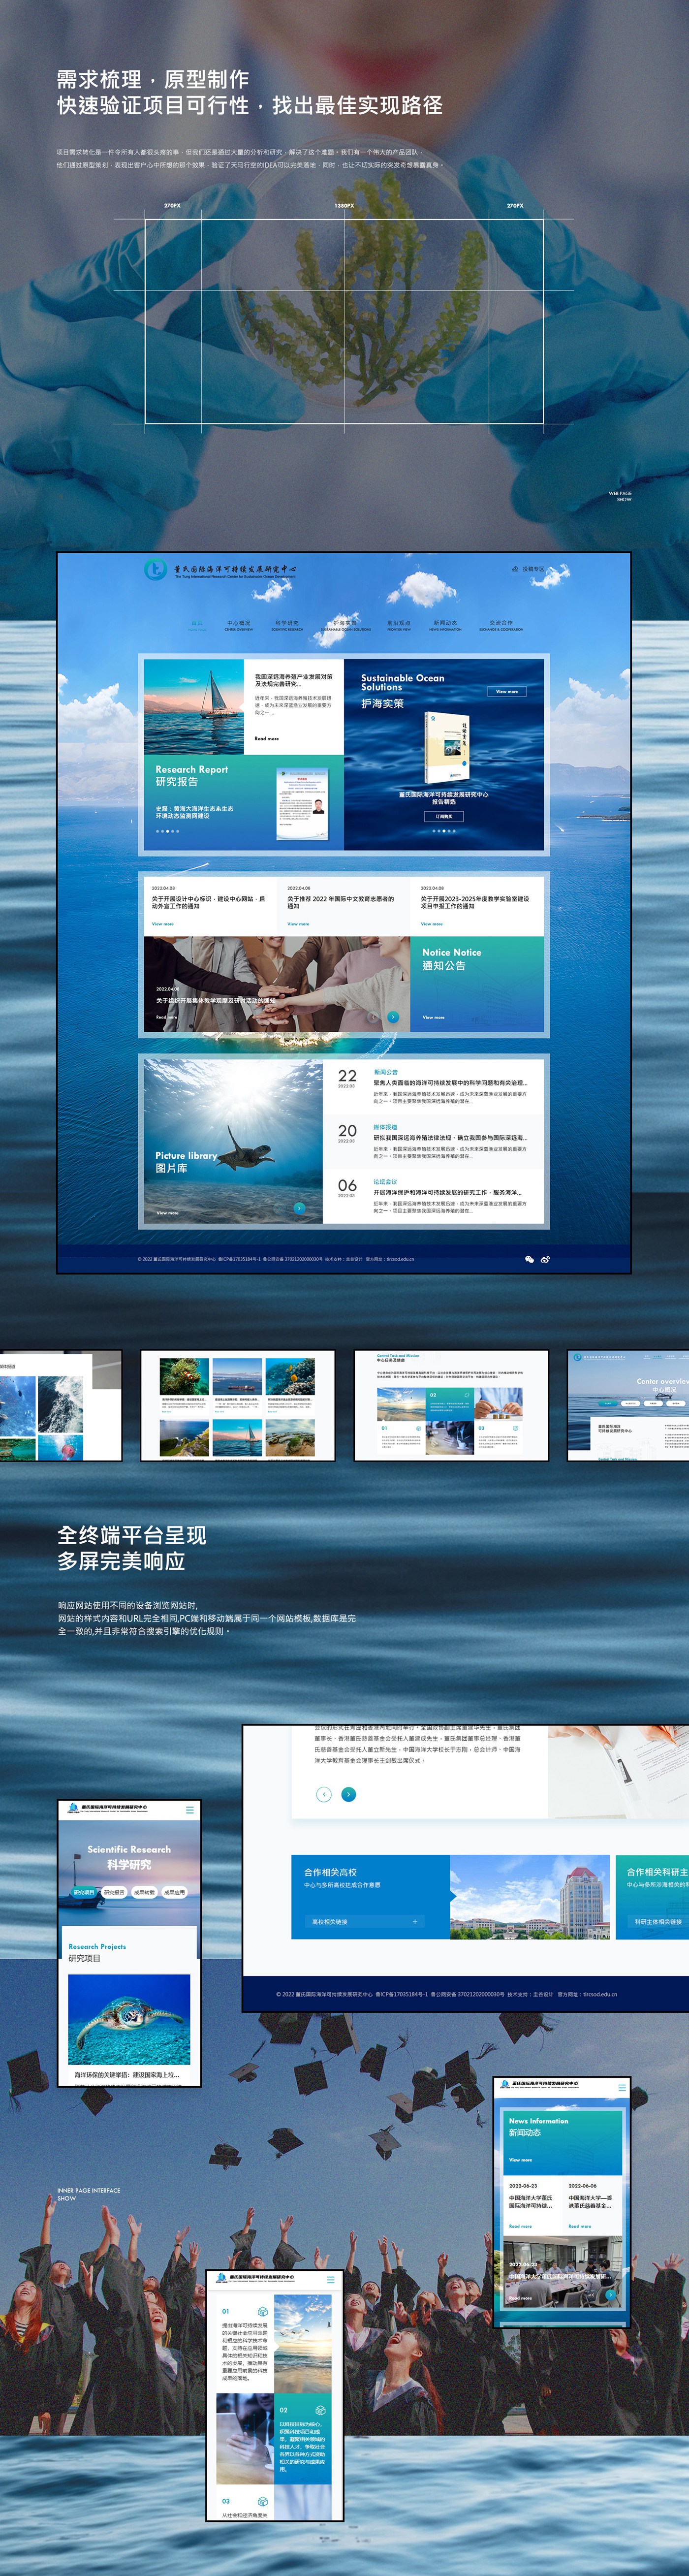The height and width of the screenshot is (2576, 689).
Task: Select the 成果应用 tab on mobile page
Action: point(174,1892)
